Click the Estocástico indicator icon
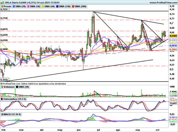Screen dimensions: 178x132 click(x=2, y=99)
